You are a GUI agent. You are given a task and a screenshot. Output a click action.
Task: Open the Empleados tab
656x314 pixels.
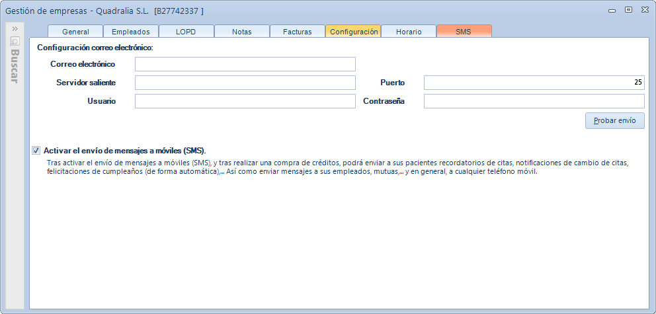[x=131, y=32]
